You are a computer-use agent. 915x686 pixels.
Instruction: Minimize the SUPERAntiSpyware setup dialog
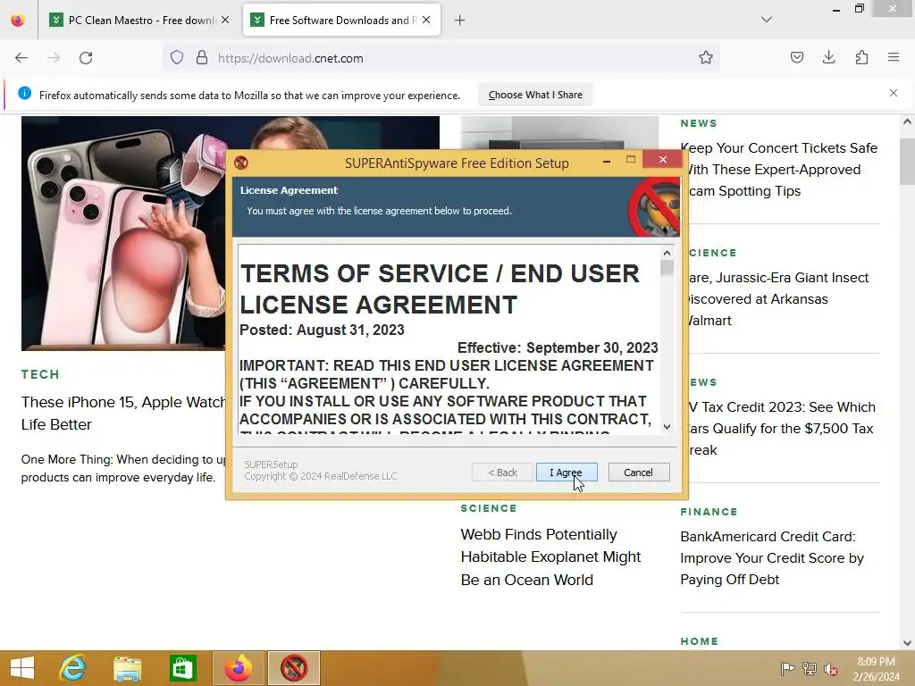607,161
